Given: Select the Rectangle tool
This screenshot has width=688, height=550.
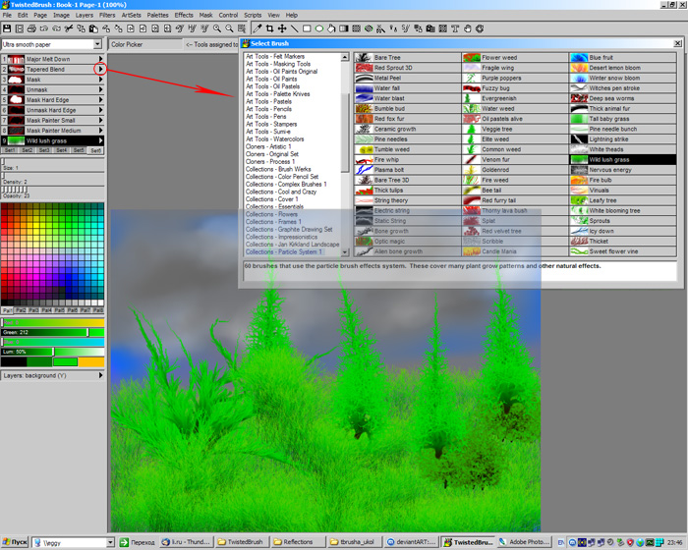Looking at the screenshot, I should point(307,28).
